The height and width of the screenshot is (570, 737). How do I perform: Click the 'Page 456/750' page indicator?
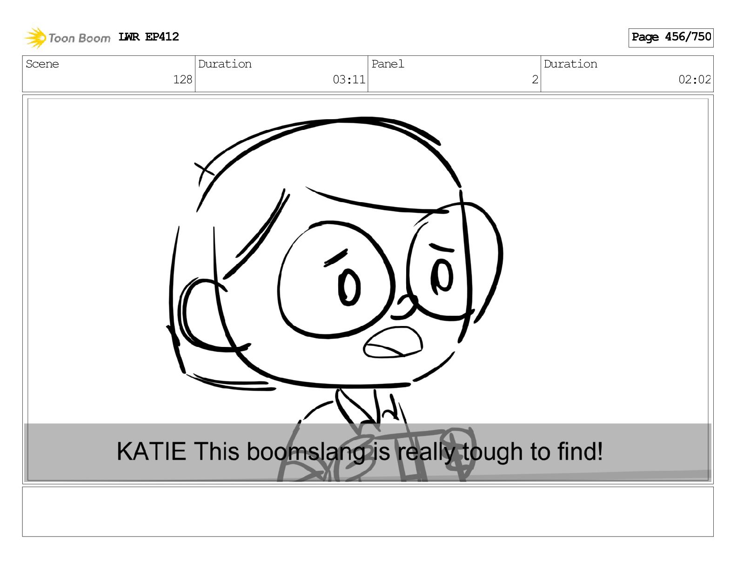(670, 37)
